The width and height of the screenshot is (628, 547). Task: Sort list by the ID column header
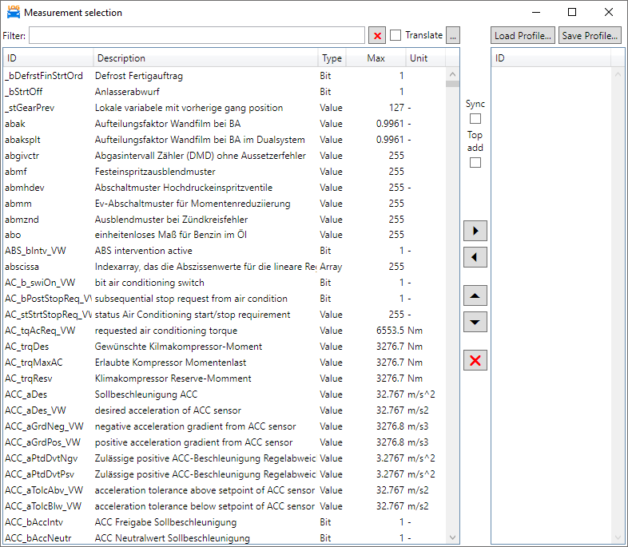[48, 58]
